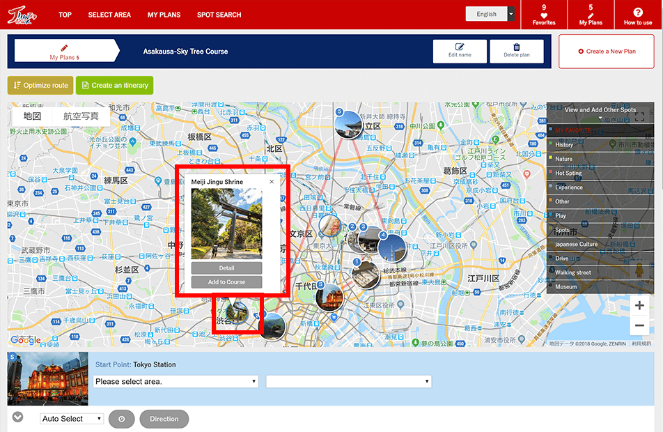The image size is (663, 432).
Task: Toggle Spots category filter
Action: 600,230
